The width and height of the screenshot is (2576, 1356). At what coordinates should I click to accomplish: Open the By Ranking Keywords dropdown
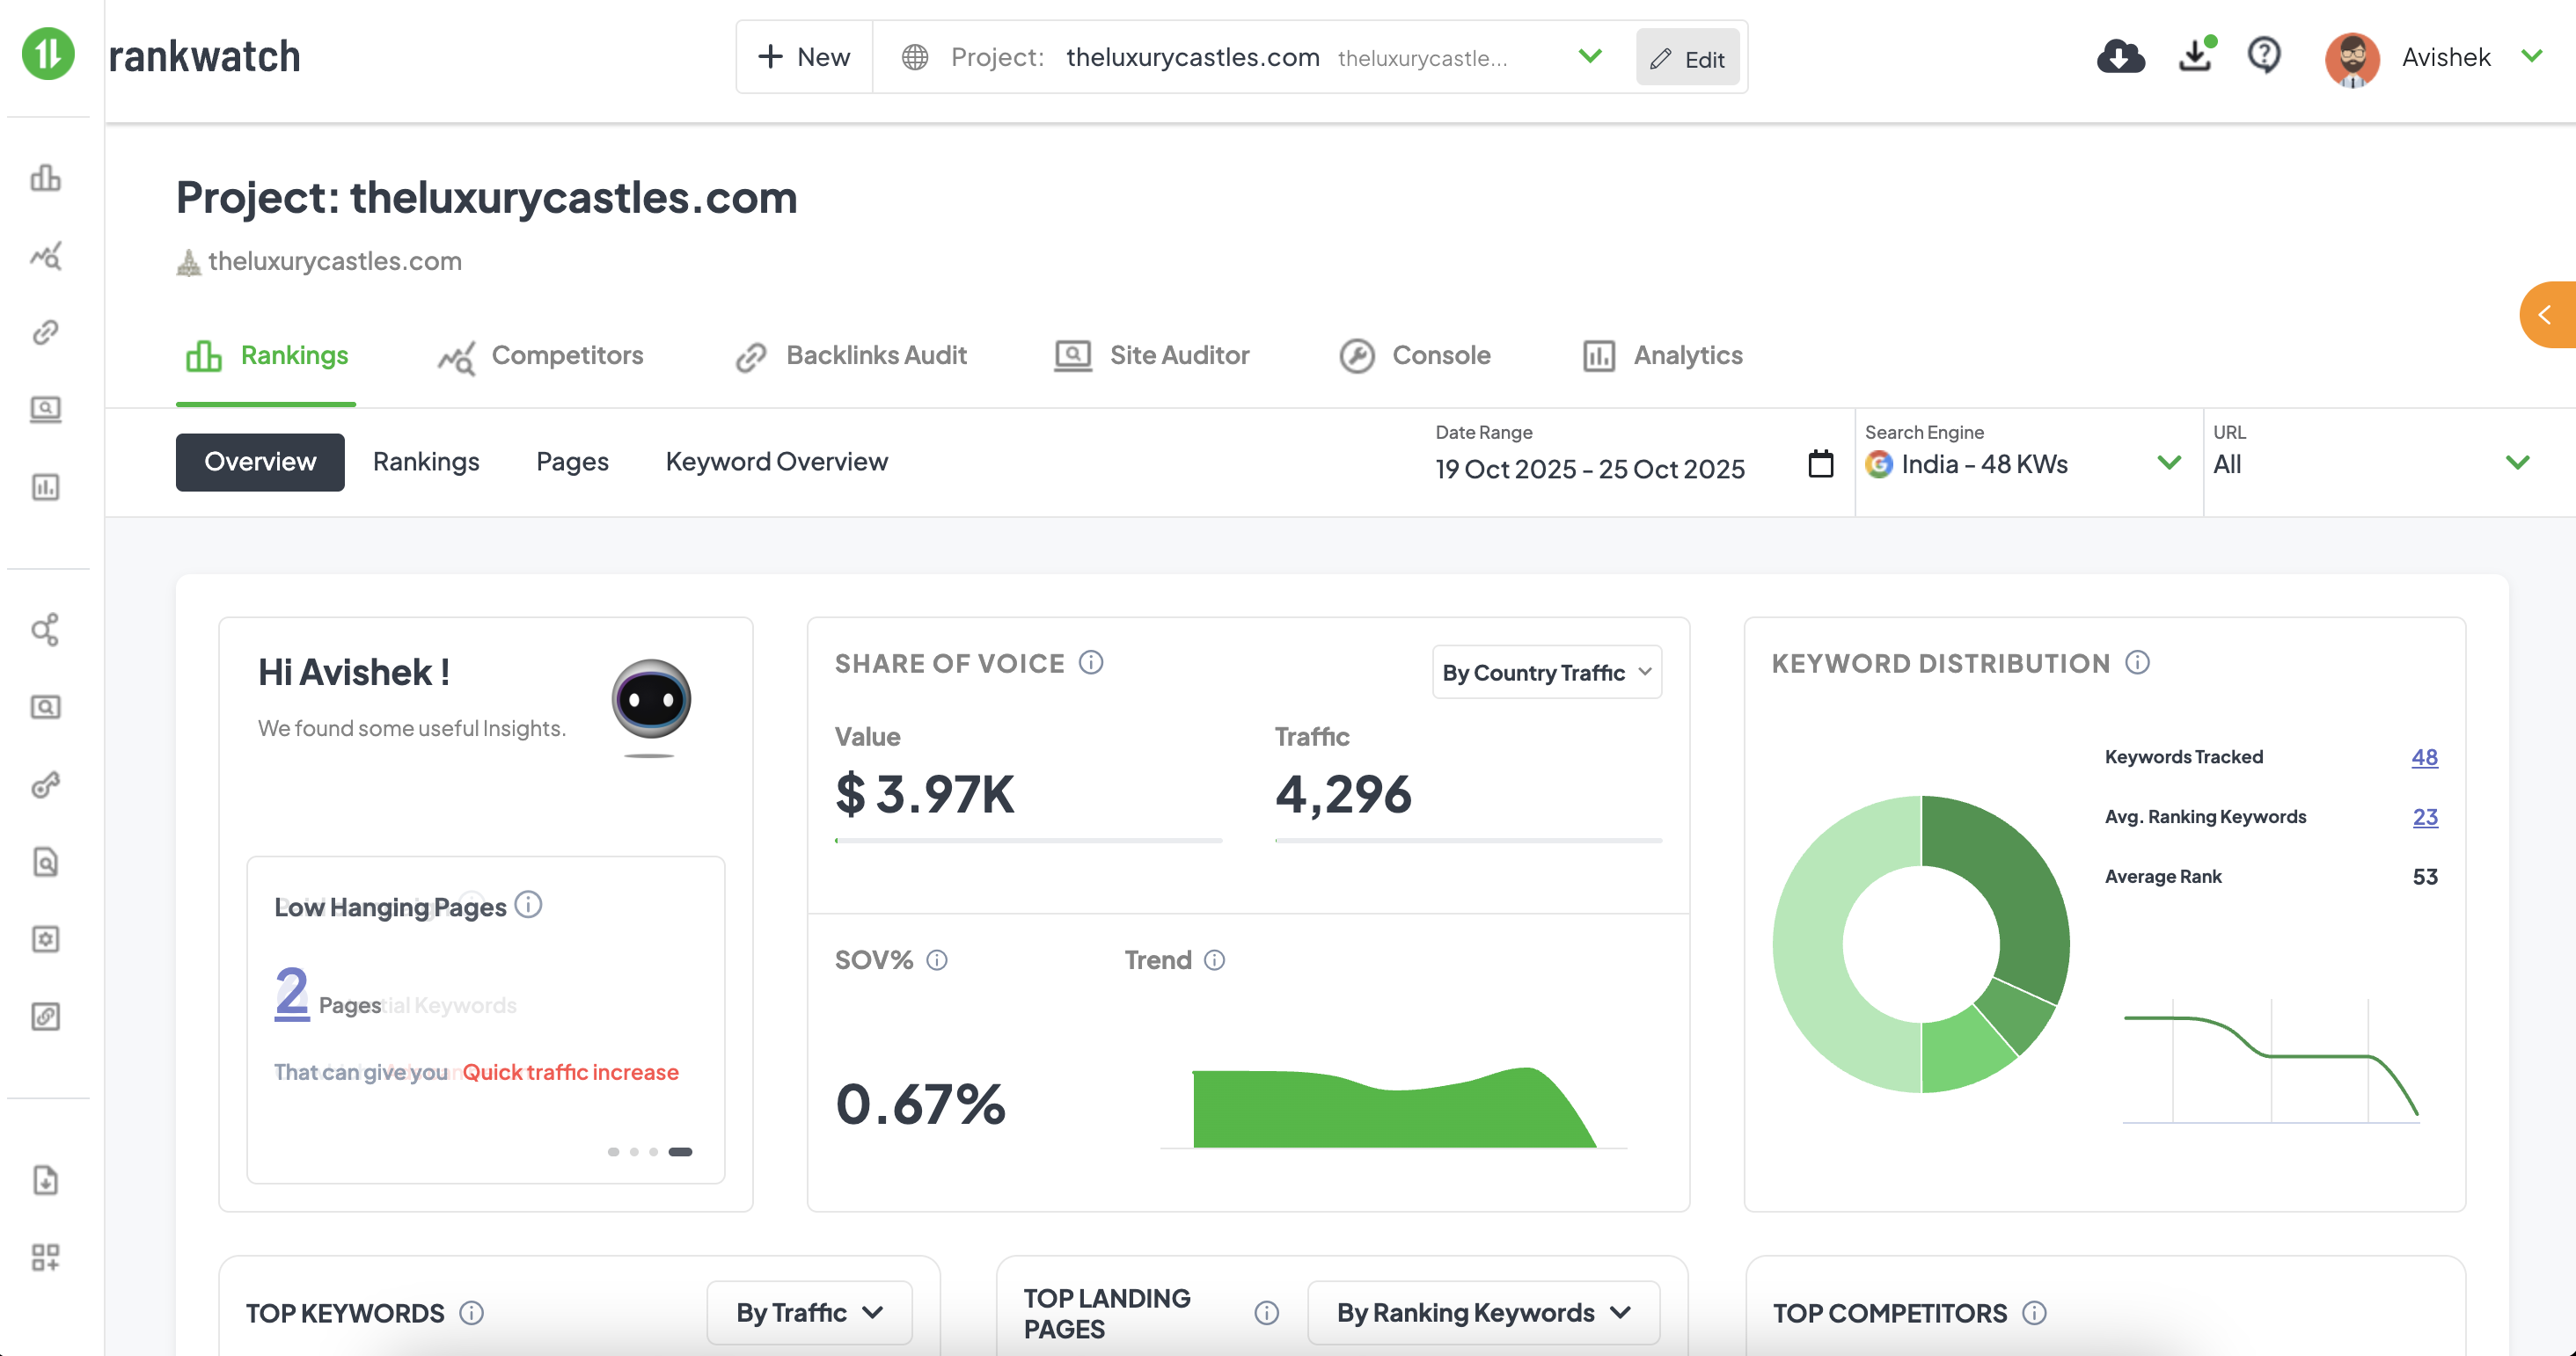pos(1483,1312)
